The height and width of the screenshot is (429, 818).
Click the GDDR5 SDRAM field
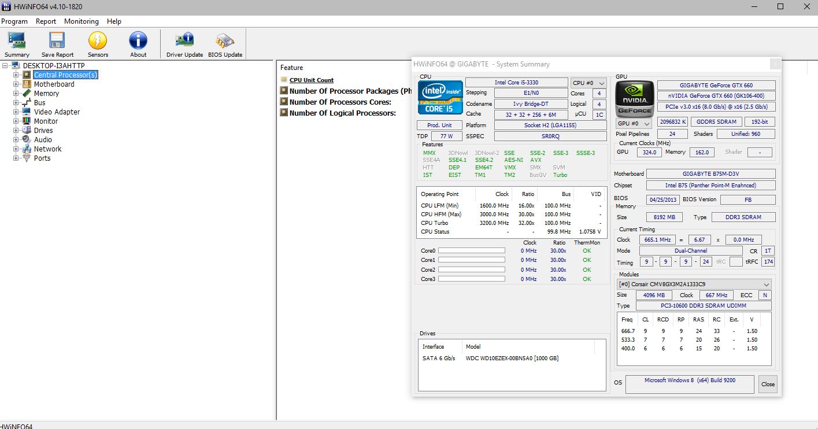tap(716, 122)
